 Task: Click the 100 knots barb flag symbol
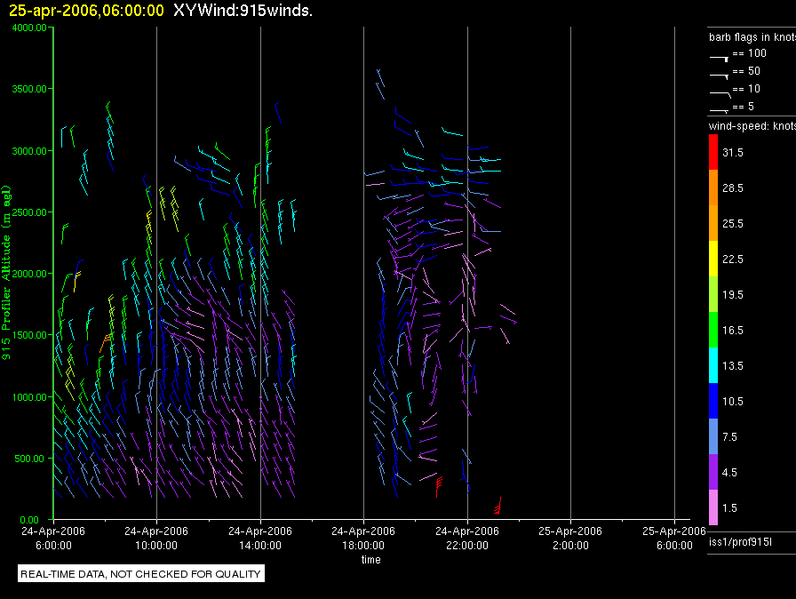tap(719, 56)
